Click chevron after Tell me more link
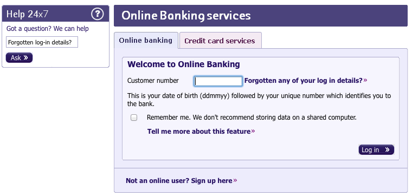 (x=253, y=131)
